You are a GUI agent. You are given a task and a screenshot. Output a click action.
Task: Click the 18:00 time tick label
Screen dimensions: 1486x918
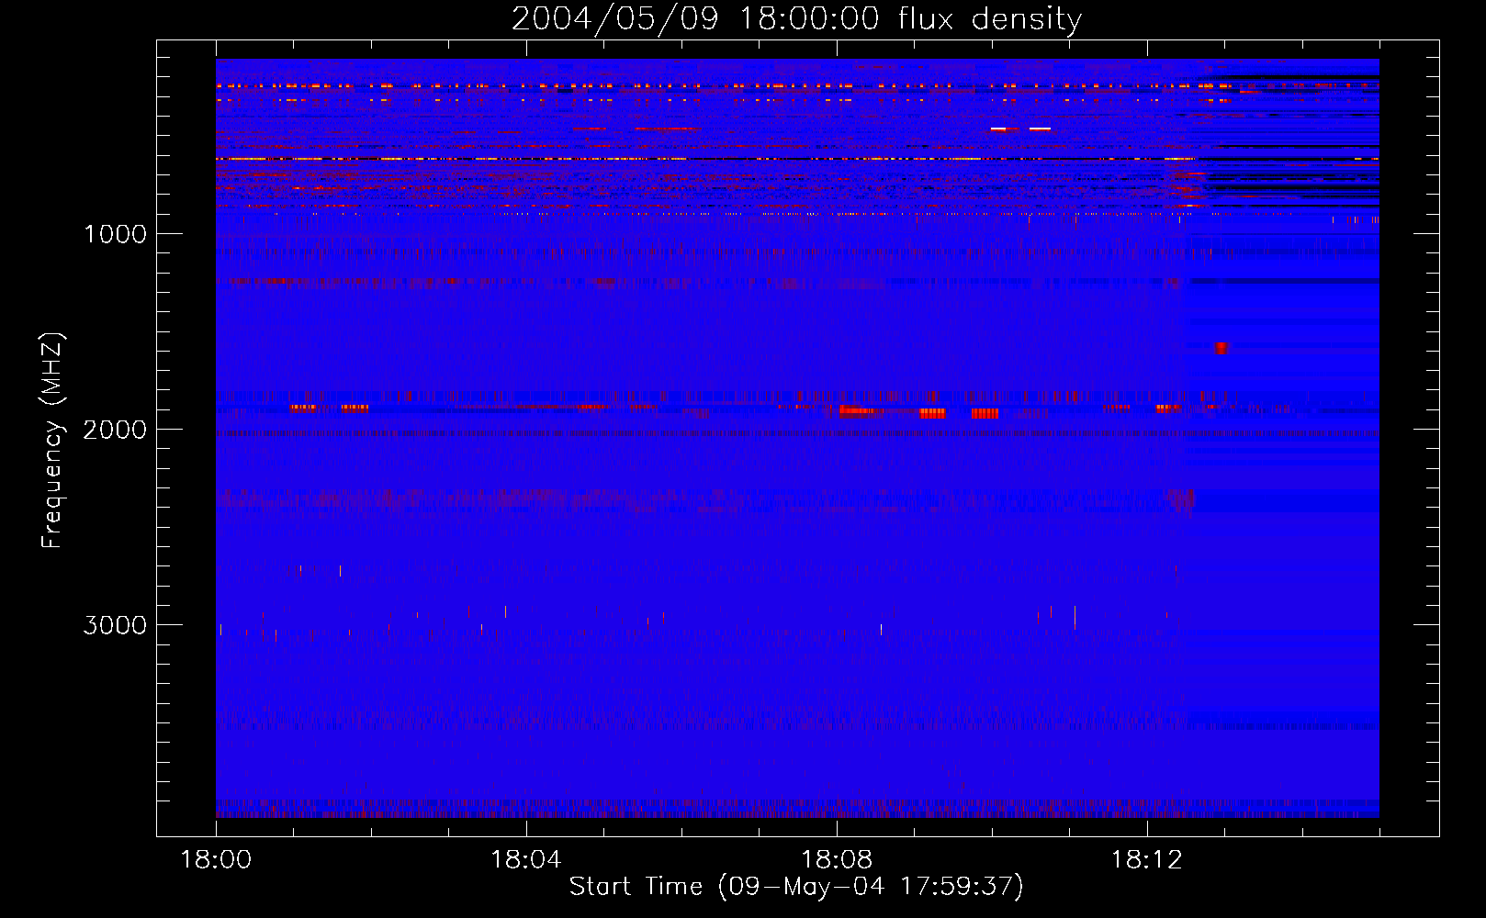coord(216,859)
